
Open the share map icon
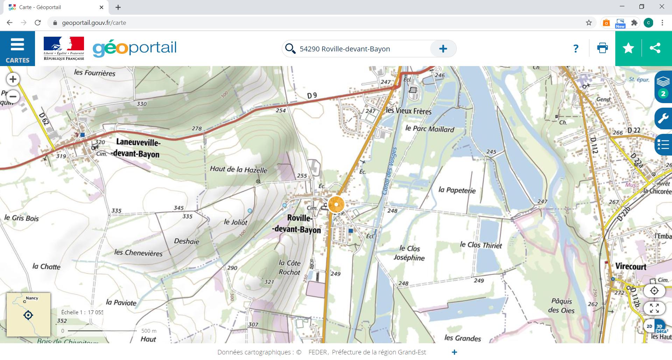655,48
